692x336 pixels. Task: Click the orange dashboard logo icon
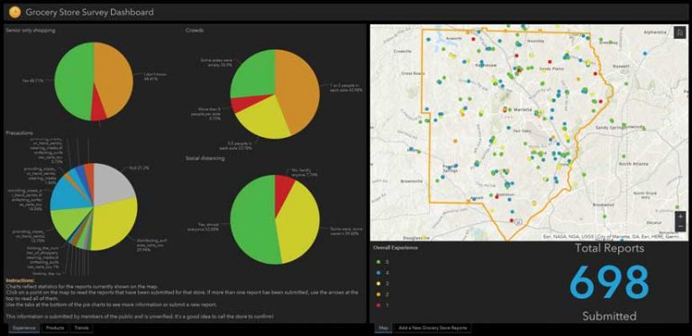point(15,12)
